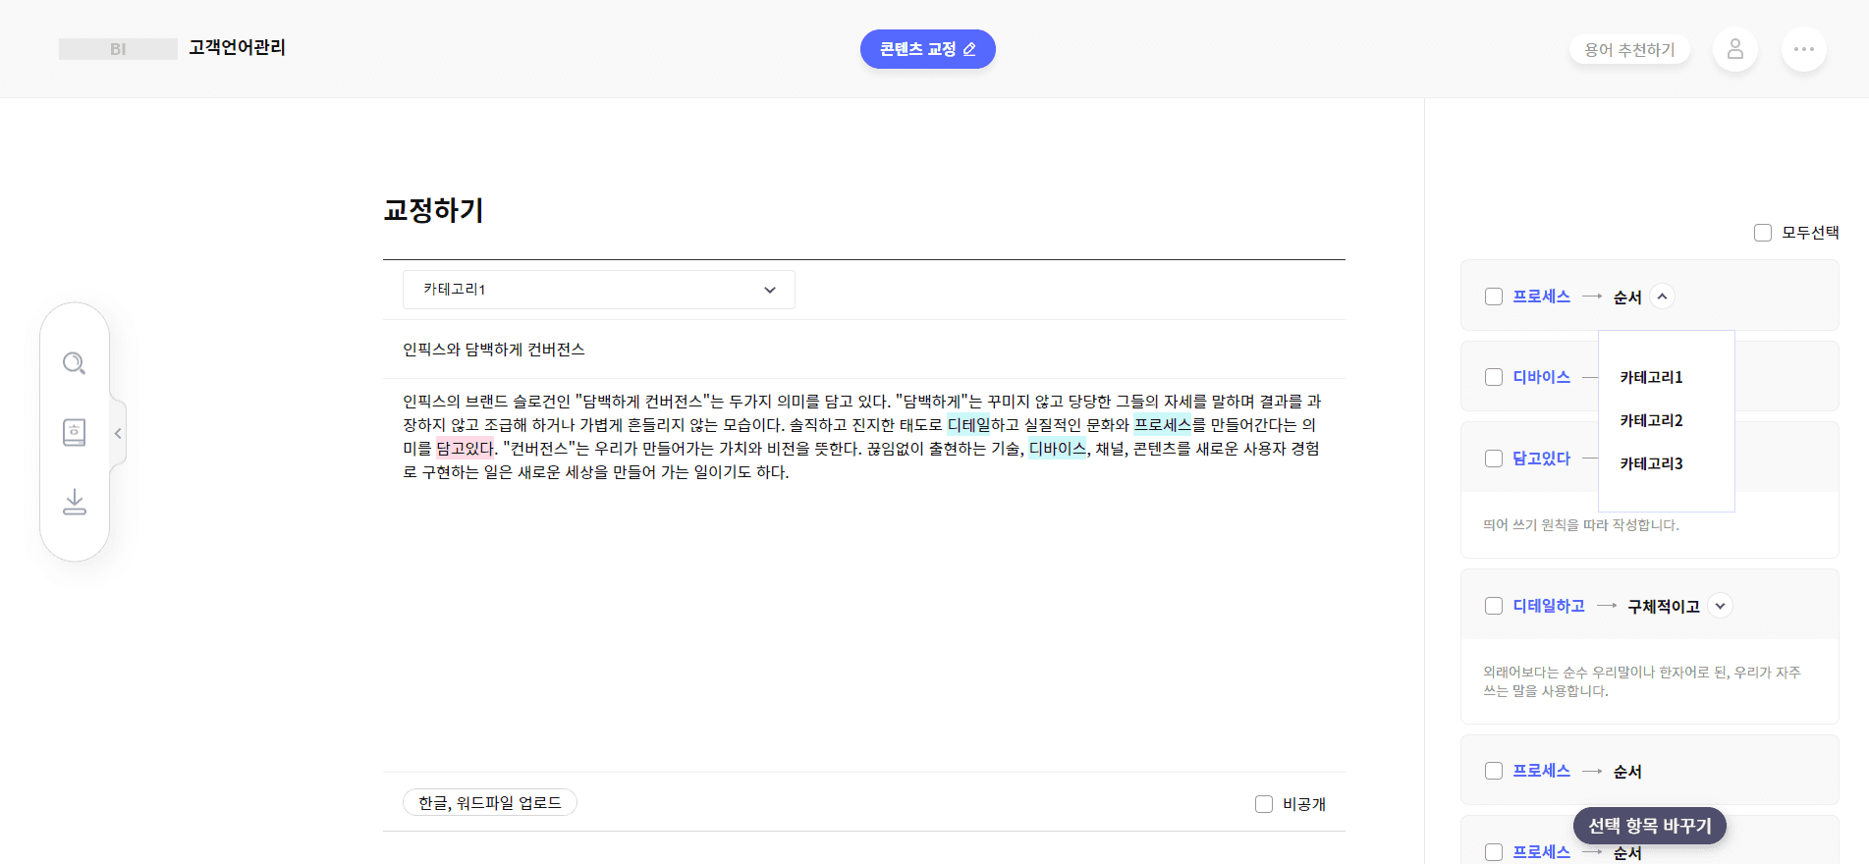Collapse the dropdown arrow next to 순서
The height and width of the screenshot is (864, 1869).
click(1662, 297)
